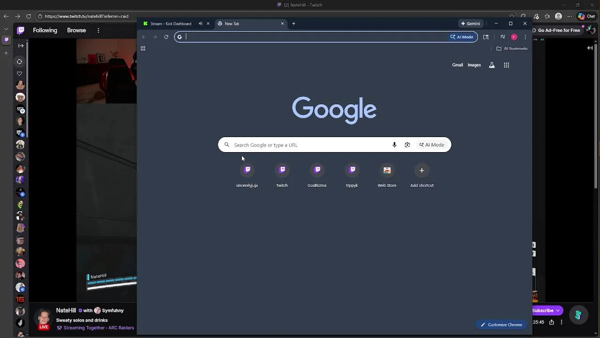Expand the Twitch side navigation
Viewport: 600px width, 338px height.
[21, 46]
